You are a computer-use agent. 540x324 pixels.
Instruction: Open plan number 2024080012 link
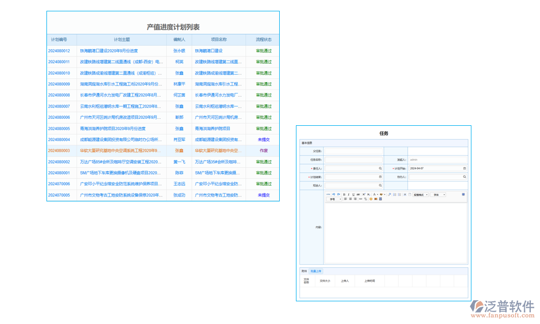pyautogui.click(x=59, y=51)
